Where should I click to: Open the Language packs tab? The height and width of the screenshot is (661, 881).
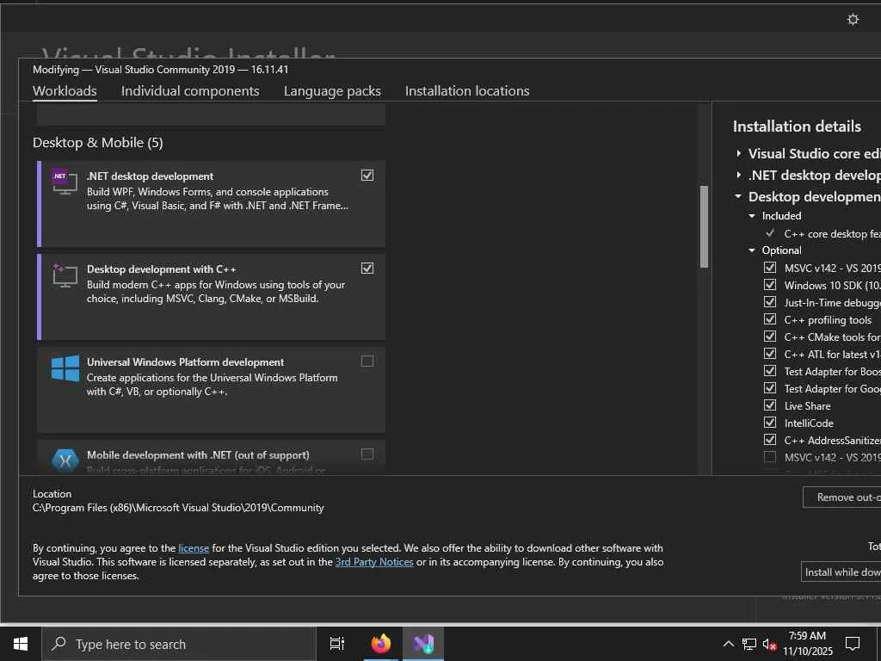click(332, 90)
